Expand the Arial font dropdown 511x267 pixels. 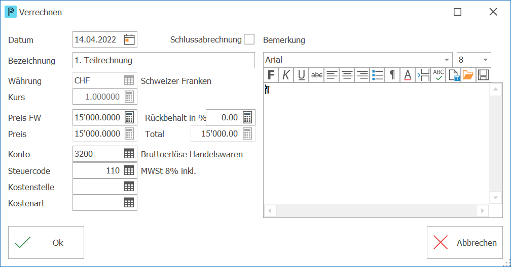tap(447, 60)
